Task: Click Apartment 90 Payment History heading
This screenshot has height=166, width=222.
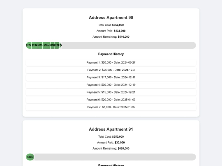Action: click(111, 54)
